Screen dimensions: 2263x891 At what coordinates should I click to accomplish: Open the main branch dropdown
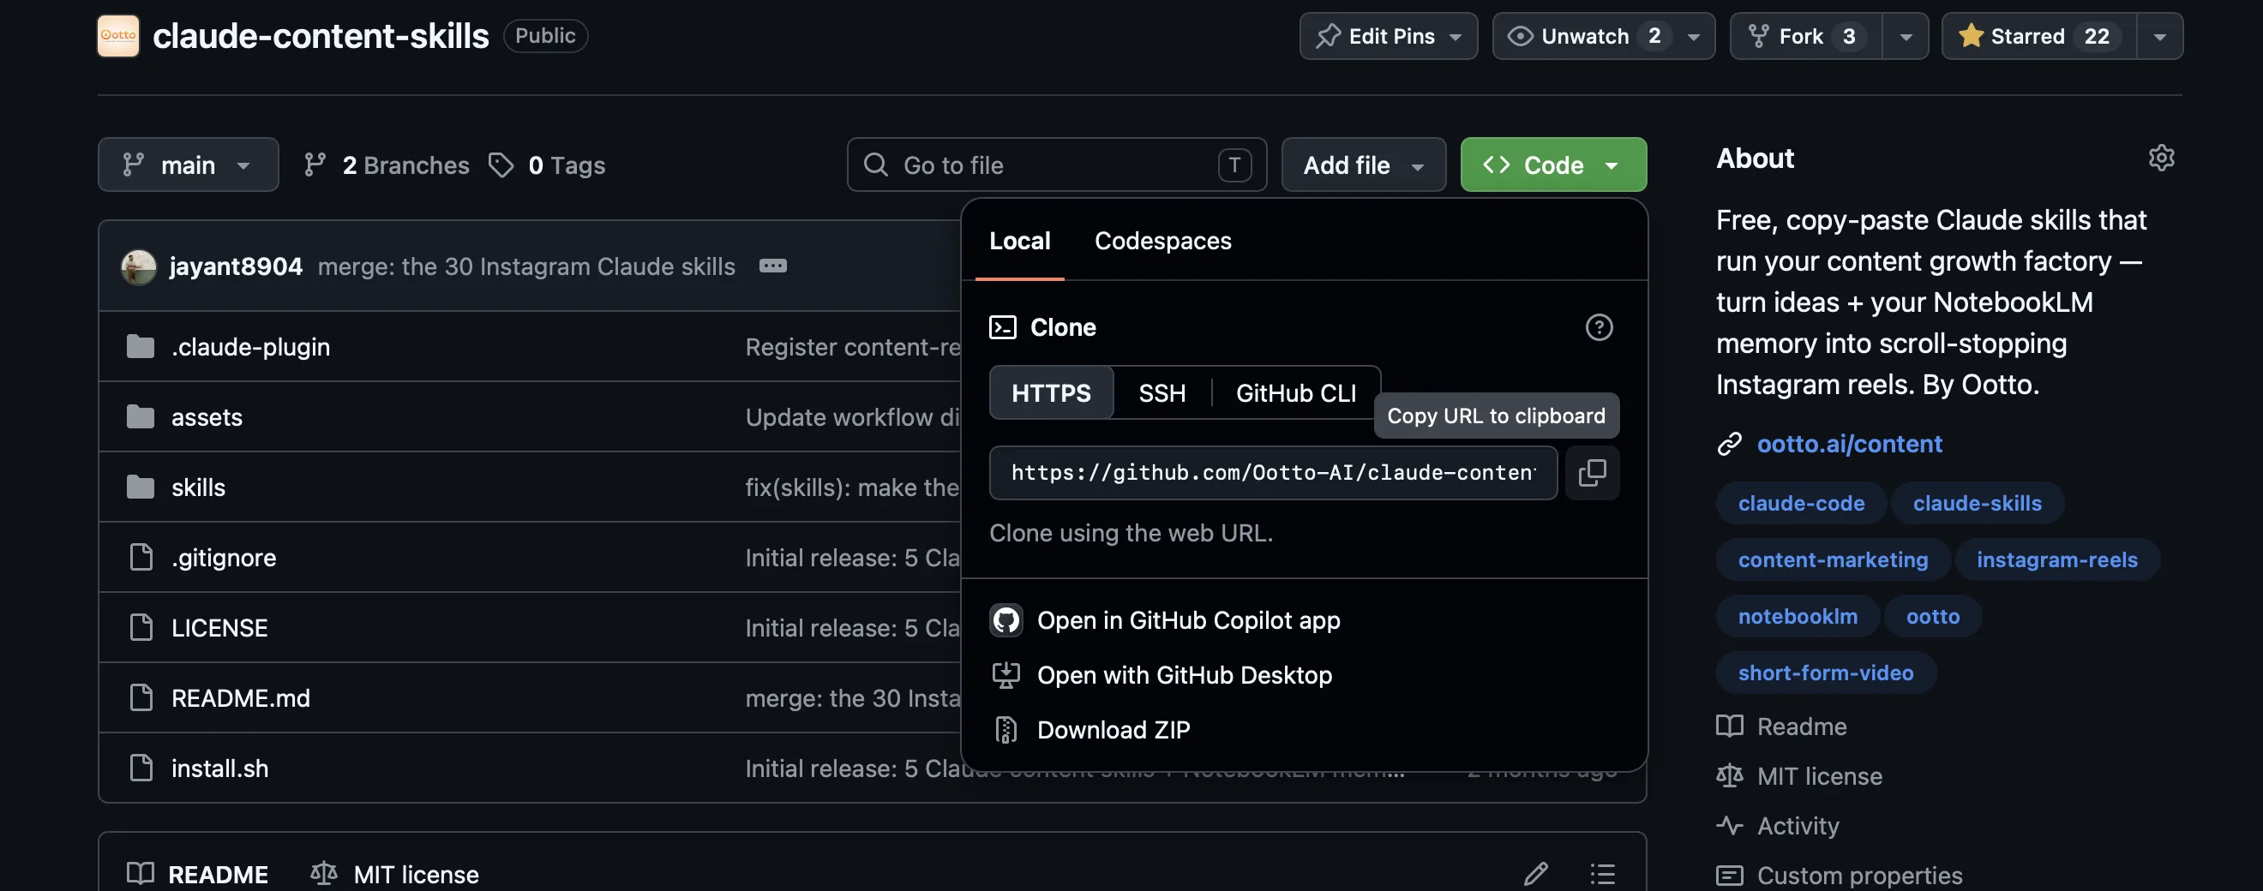pos(188,165)
